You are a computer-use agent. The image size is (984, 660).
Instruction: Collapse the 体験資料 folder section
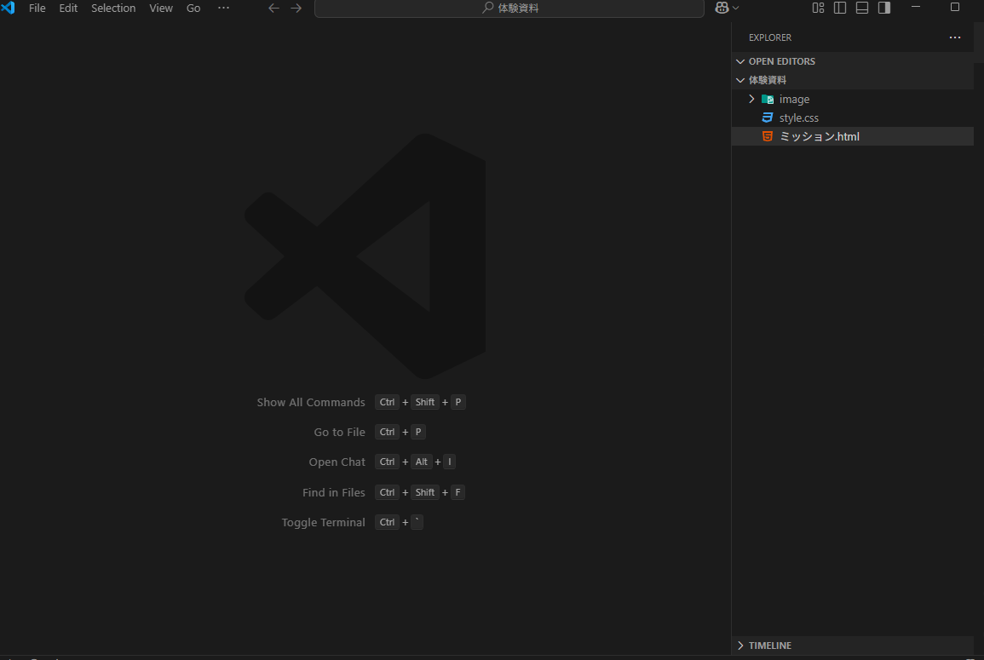[853, 80]
